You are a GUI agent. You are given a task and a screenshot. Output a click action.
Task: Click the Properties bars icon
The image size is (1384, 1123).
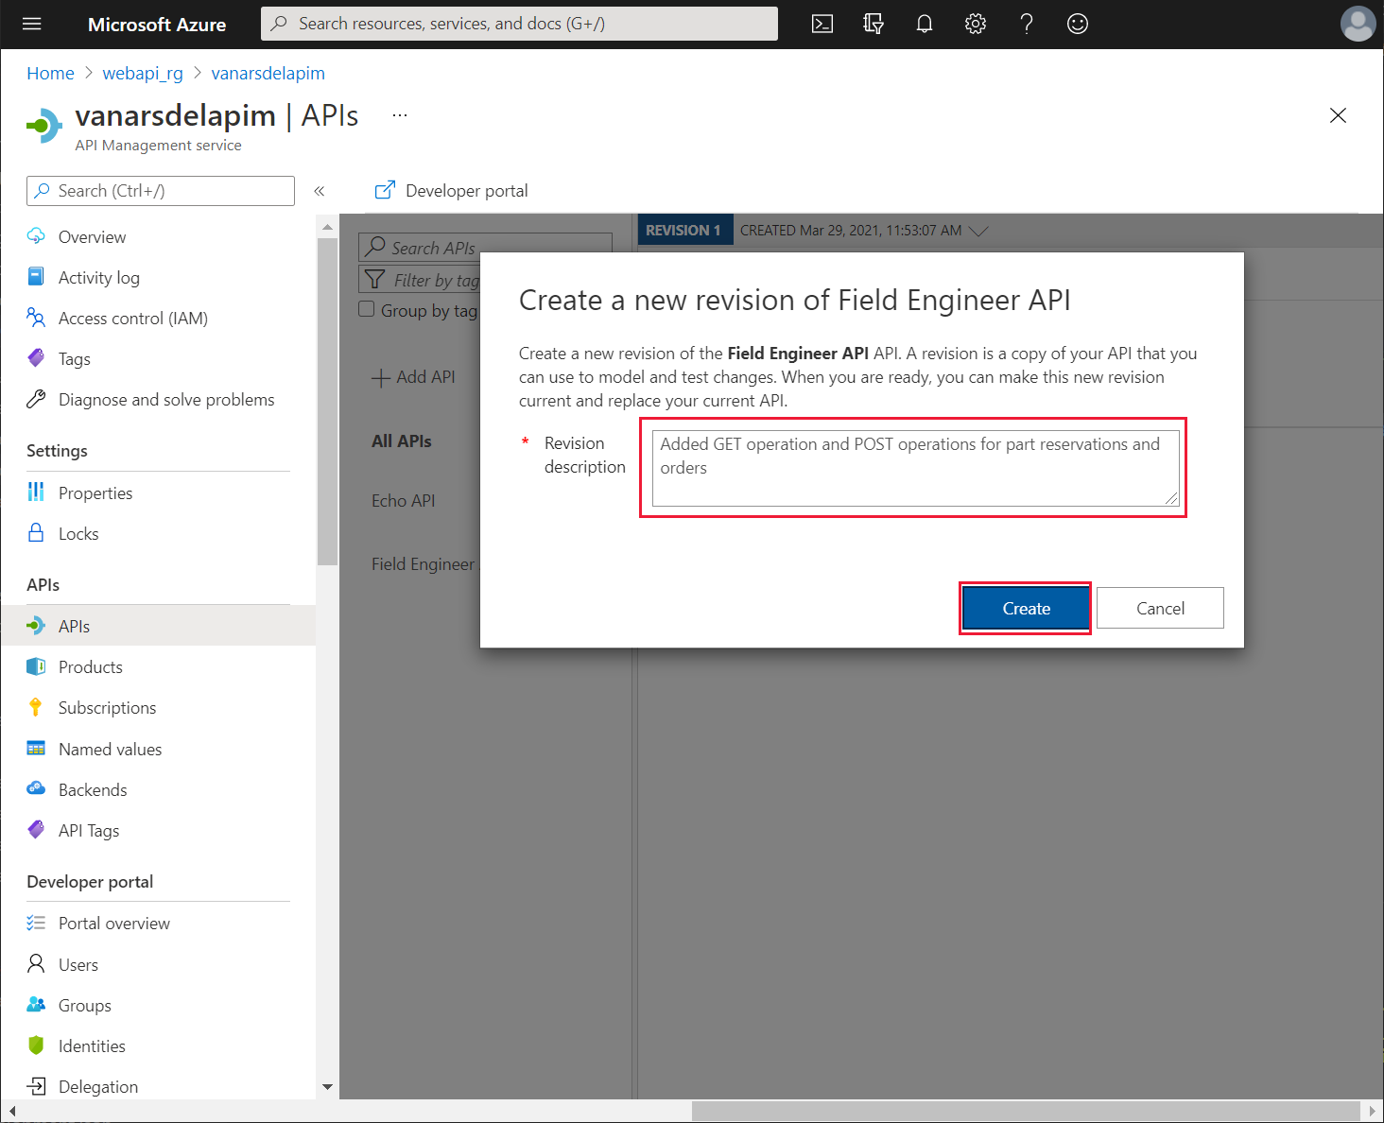coord(36,492)
